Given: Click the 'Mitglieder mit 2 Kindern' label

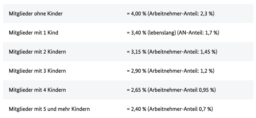Looking at the screenshot, I should tap(37, 52).
